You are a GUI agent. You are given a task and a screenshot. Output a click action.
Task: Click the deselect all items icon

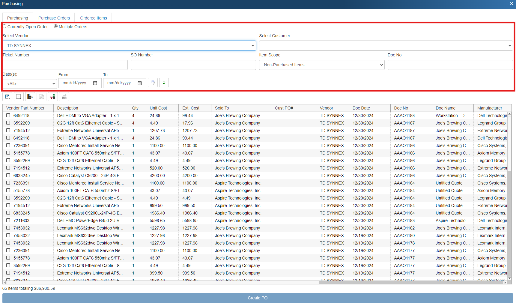19,97
